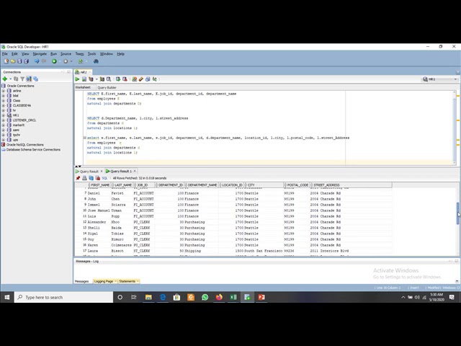This screenshot has height=346, width=461.
Task: Click 'South San Francisco' cell in row 17
Action: coord(264,251)
